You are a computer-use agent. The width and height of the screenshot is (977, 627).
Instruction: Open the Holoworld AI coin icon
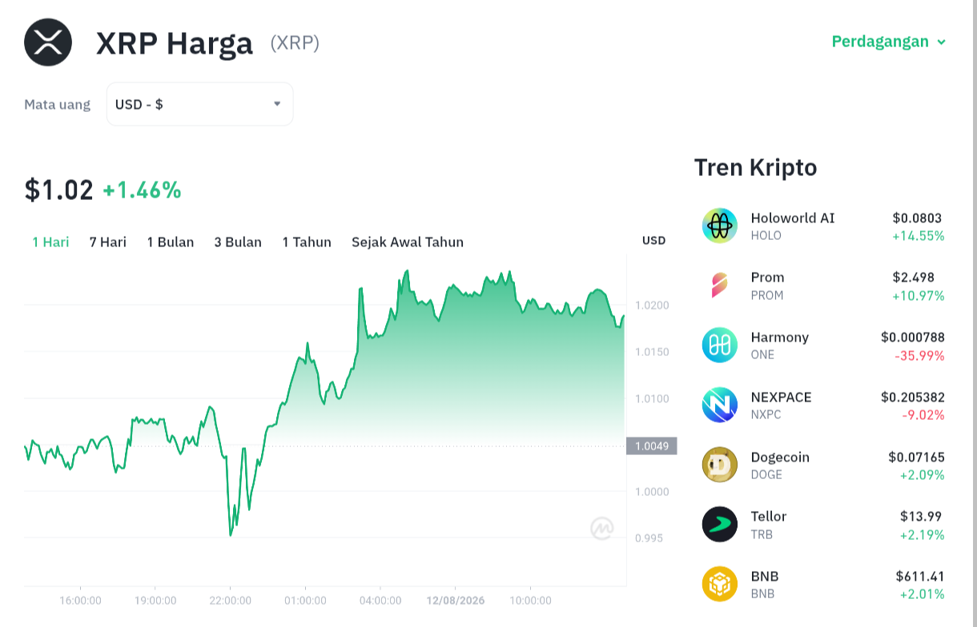pos(720,226)
